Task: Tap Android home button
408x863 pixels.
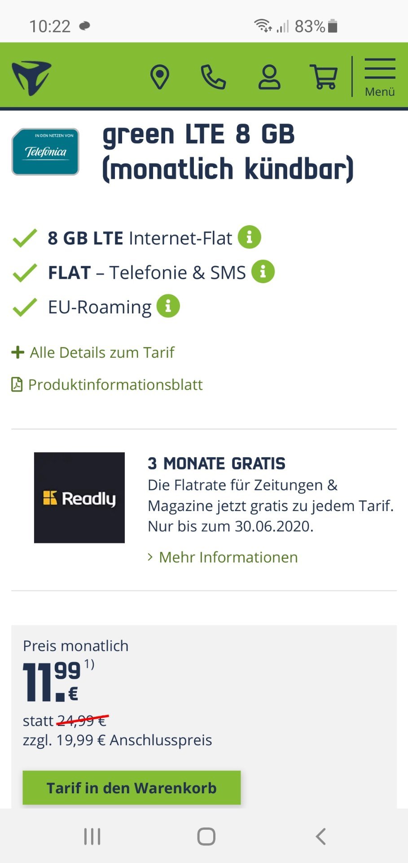Action: click(x=206, y=836)
